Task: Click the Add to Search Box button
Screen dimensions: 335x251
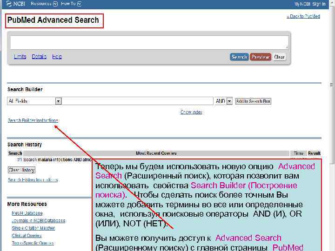Action: click(253, 101)
